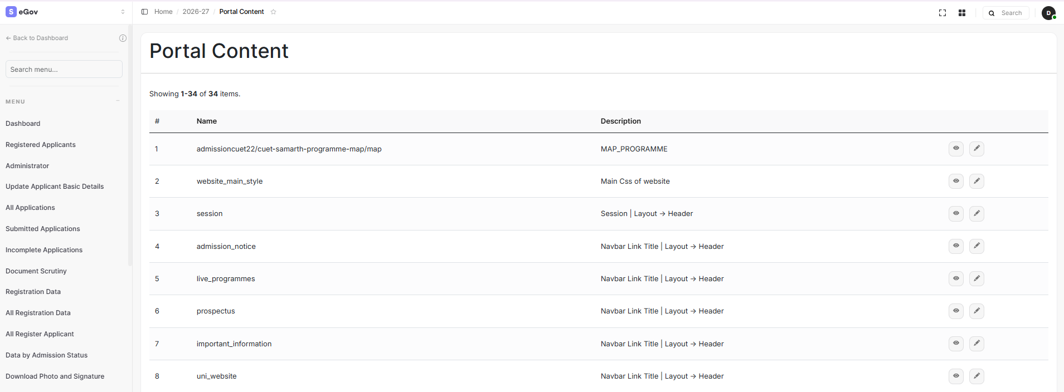Star Portal Content as a favorite
This screenshot has height=392, width=1064.
pos(274,12)
